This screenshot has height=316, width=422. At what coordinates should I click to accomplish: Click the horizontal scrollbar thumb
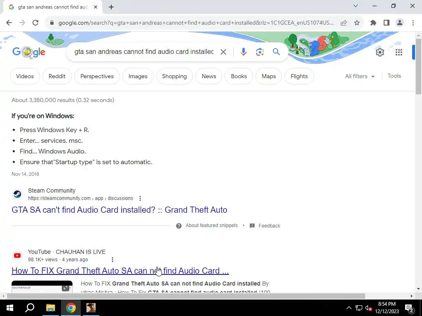click(186, 296)
